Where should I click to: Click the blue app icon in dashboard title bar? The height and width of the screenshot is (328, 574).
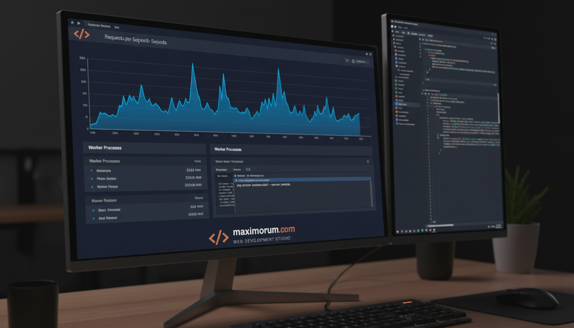pos(73,22)
